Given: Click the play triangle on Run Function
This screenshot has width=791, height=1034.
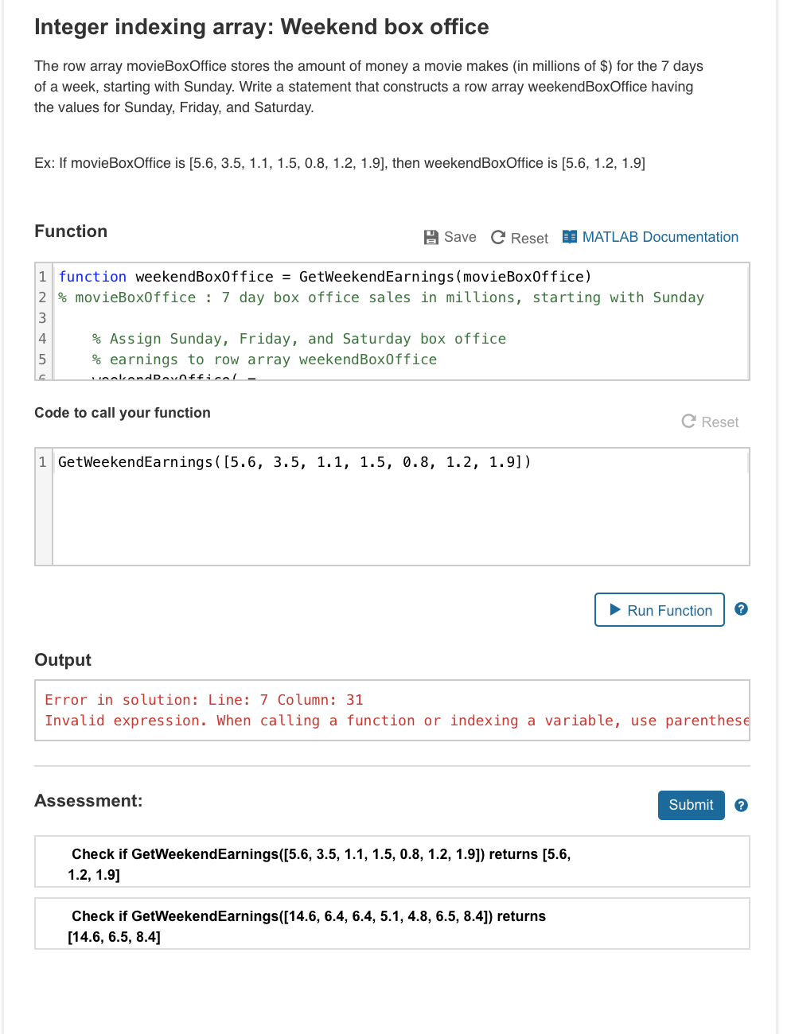Looking at the screenshot, I should pos(614,610).
